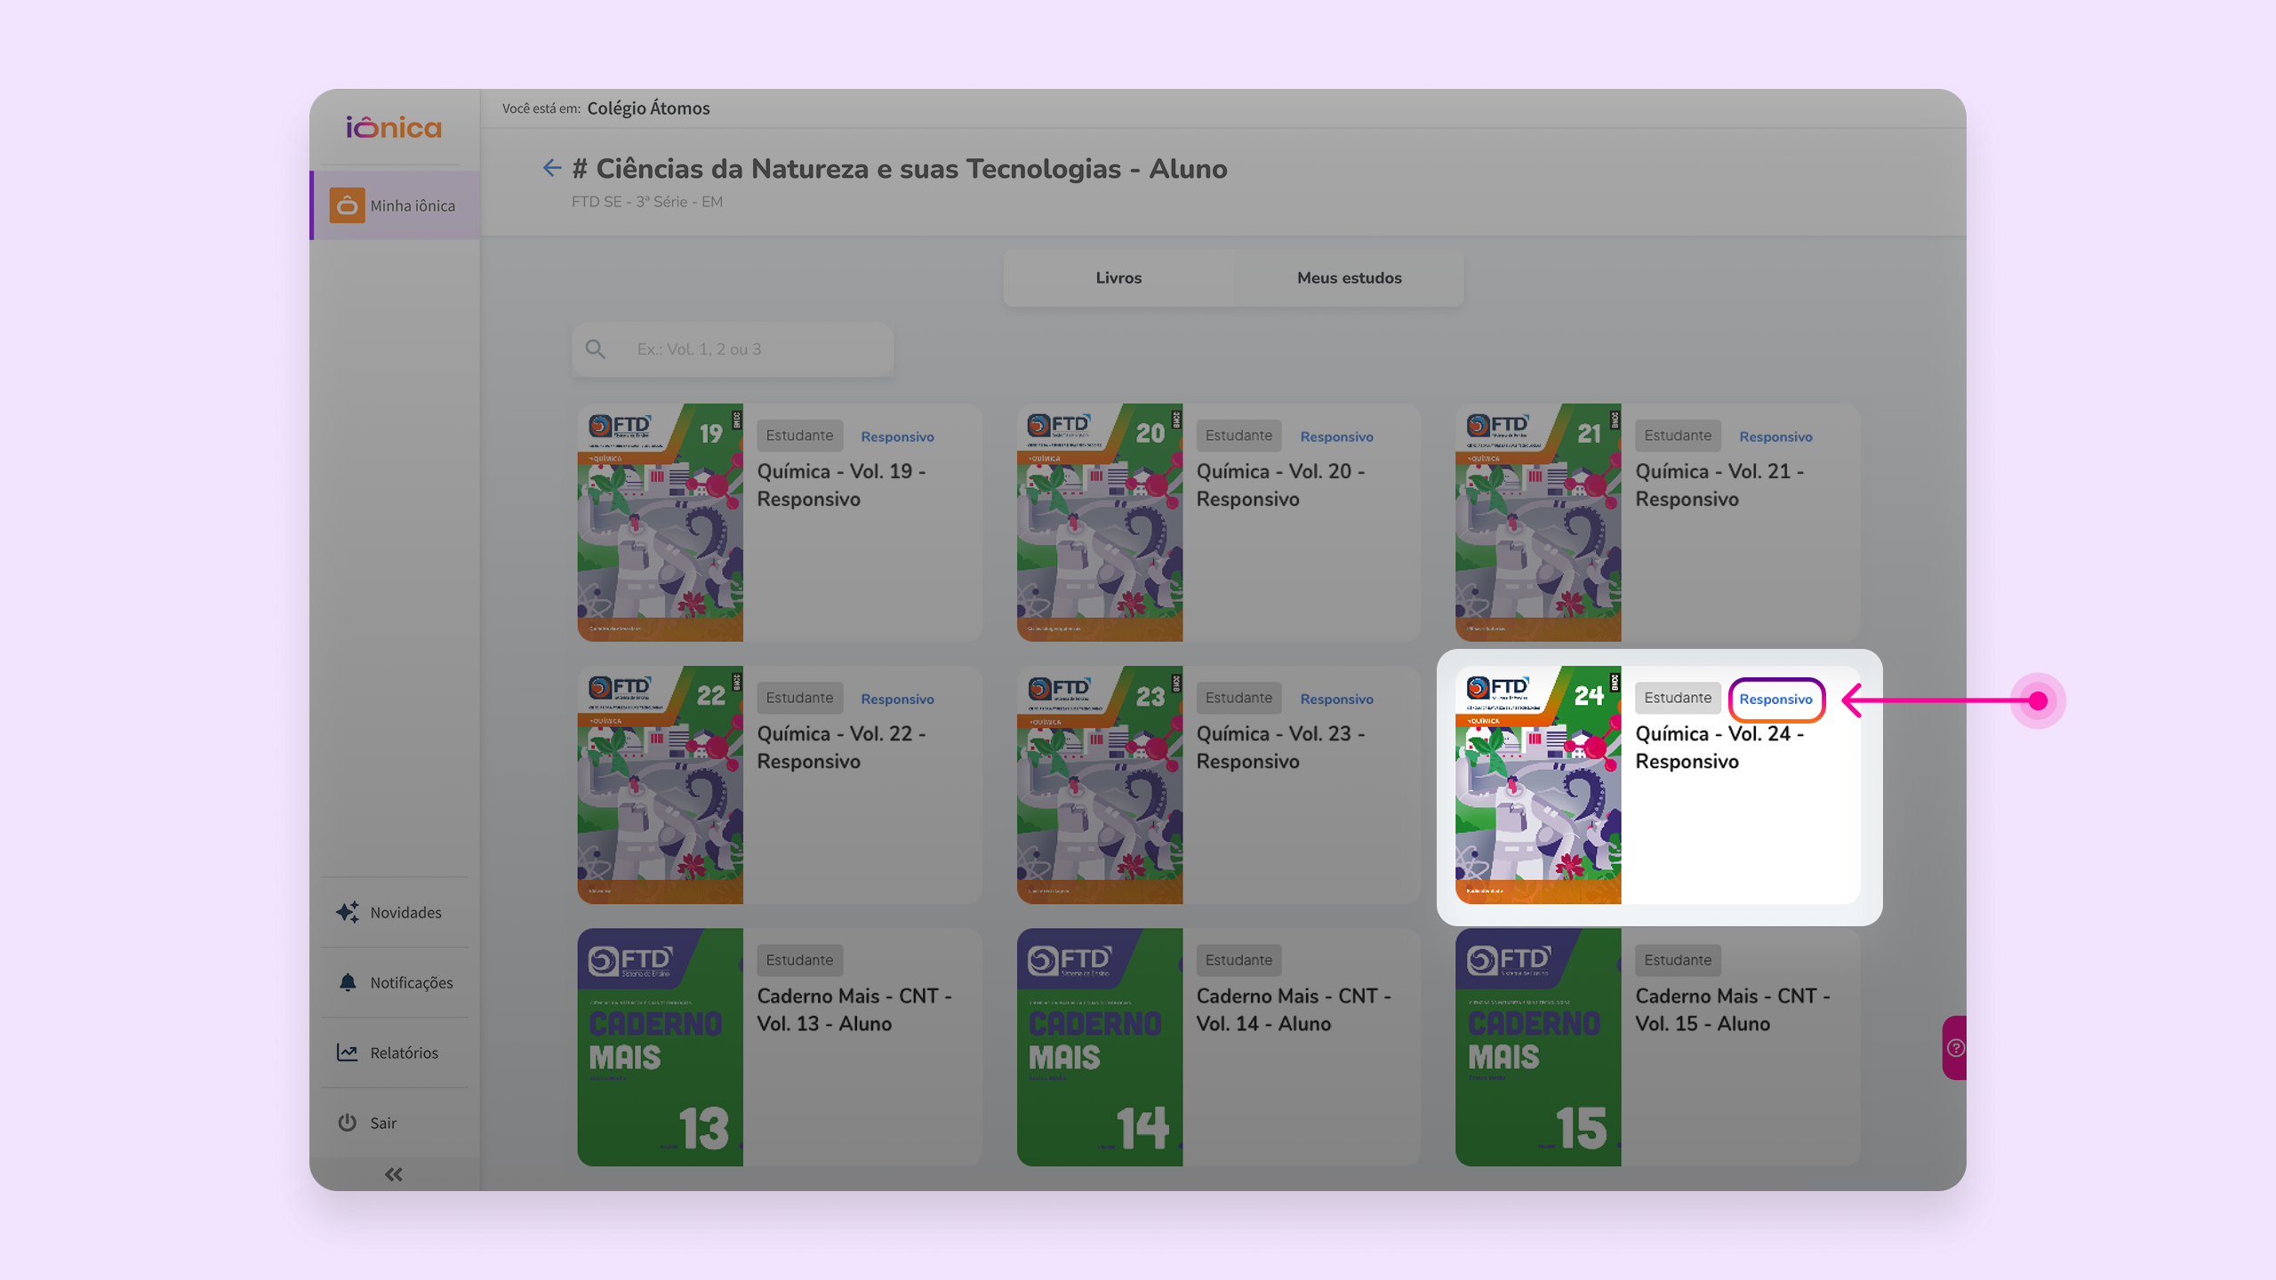The image size is (2276, 1280).
Task: Click title 'Química - Vol. 23 - Responsivo'
Action: click(1280, 748)
